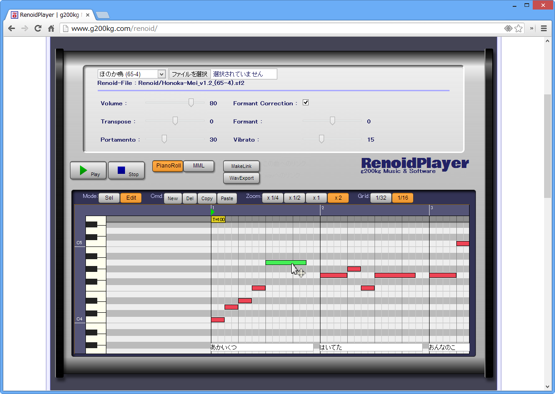Bookmark this page with the star icon
The width and height of the screenshot is (555, 394).
point(519,28)
